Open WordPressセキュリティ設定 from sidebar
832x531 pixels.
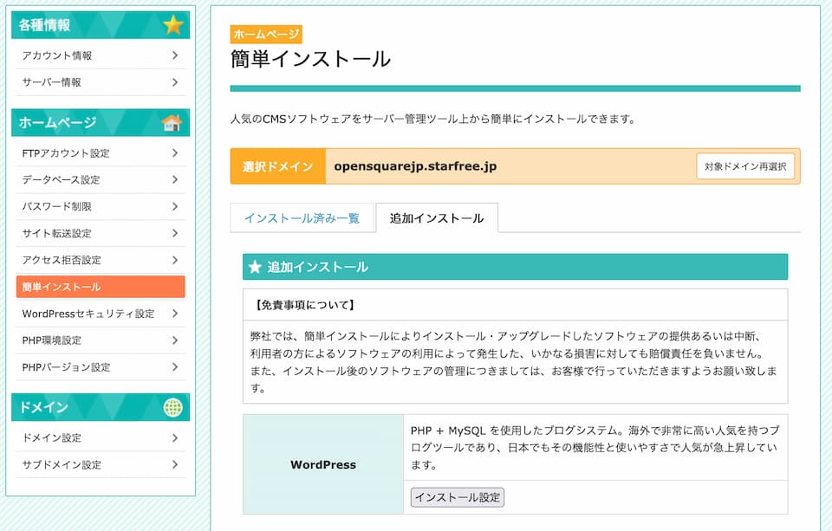coord(100,314)
